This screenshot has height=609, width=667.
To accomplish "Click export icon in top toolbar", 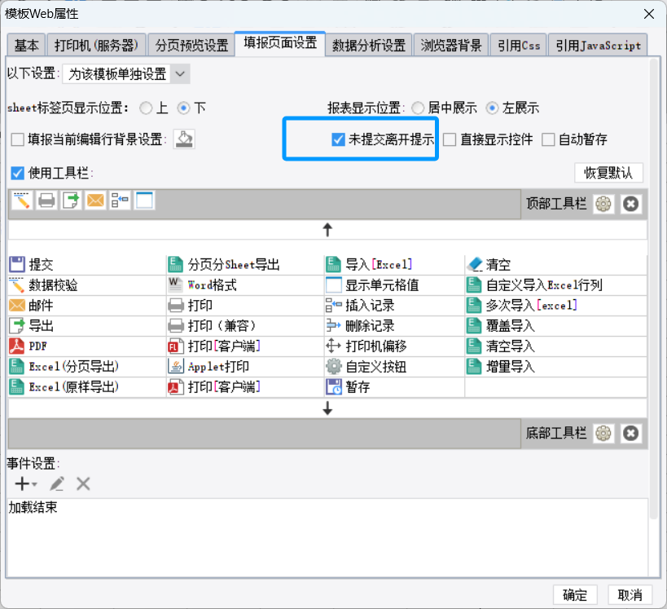I will (71, 201).
